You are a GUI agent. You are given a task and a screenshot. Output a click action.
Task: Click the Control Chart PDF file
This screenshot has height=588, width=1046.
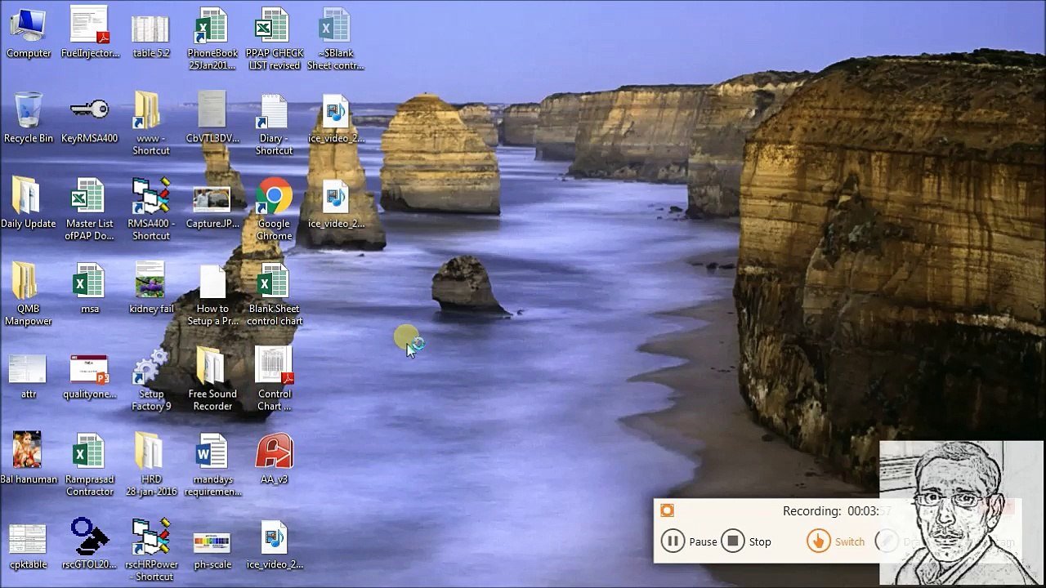[274, 379]
